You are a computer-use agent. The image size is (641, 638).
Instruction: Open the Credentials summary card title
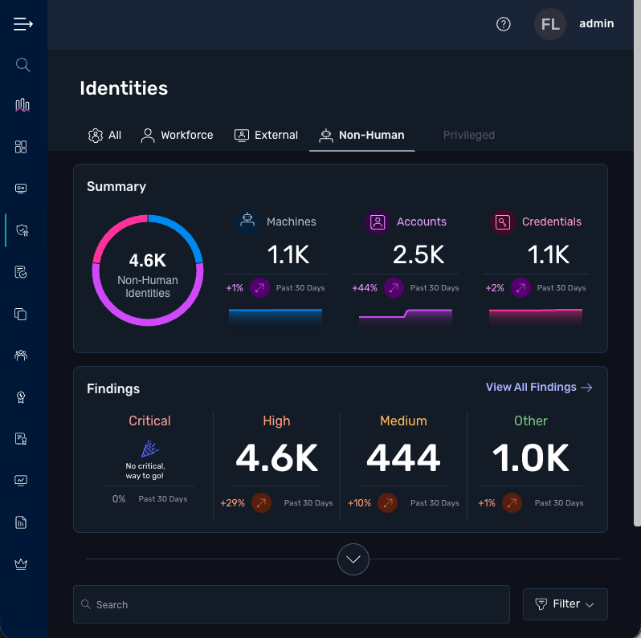[x=551, y=221]
